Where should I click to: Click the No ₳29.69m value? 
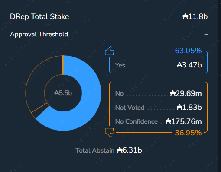[186, 93]
